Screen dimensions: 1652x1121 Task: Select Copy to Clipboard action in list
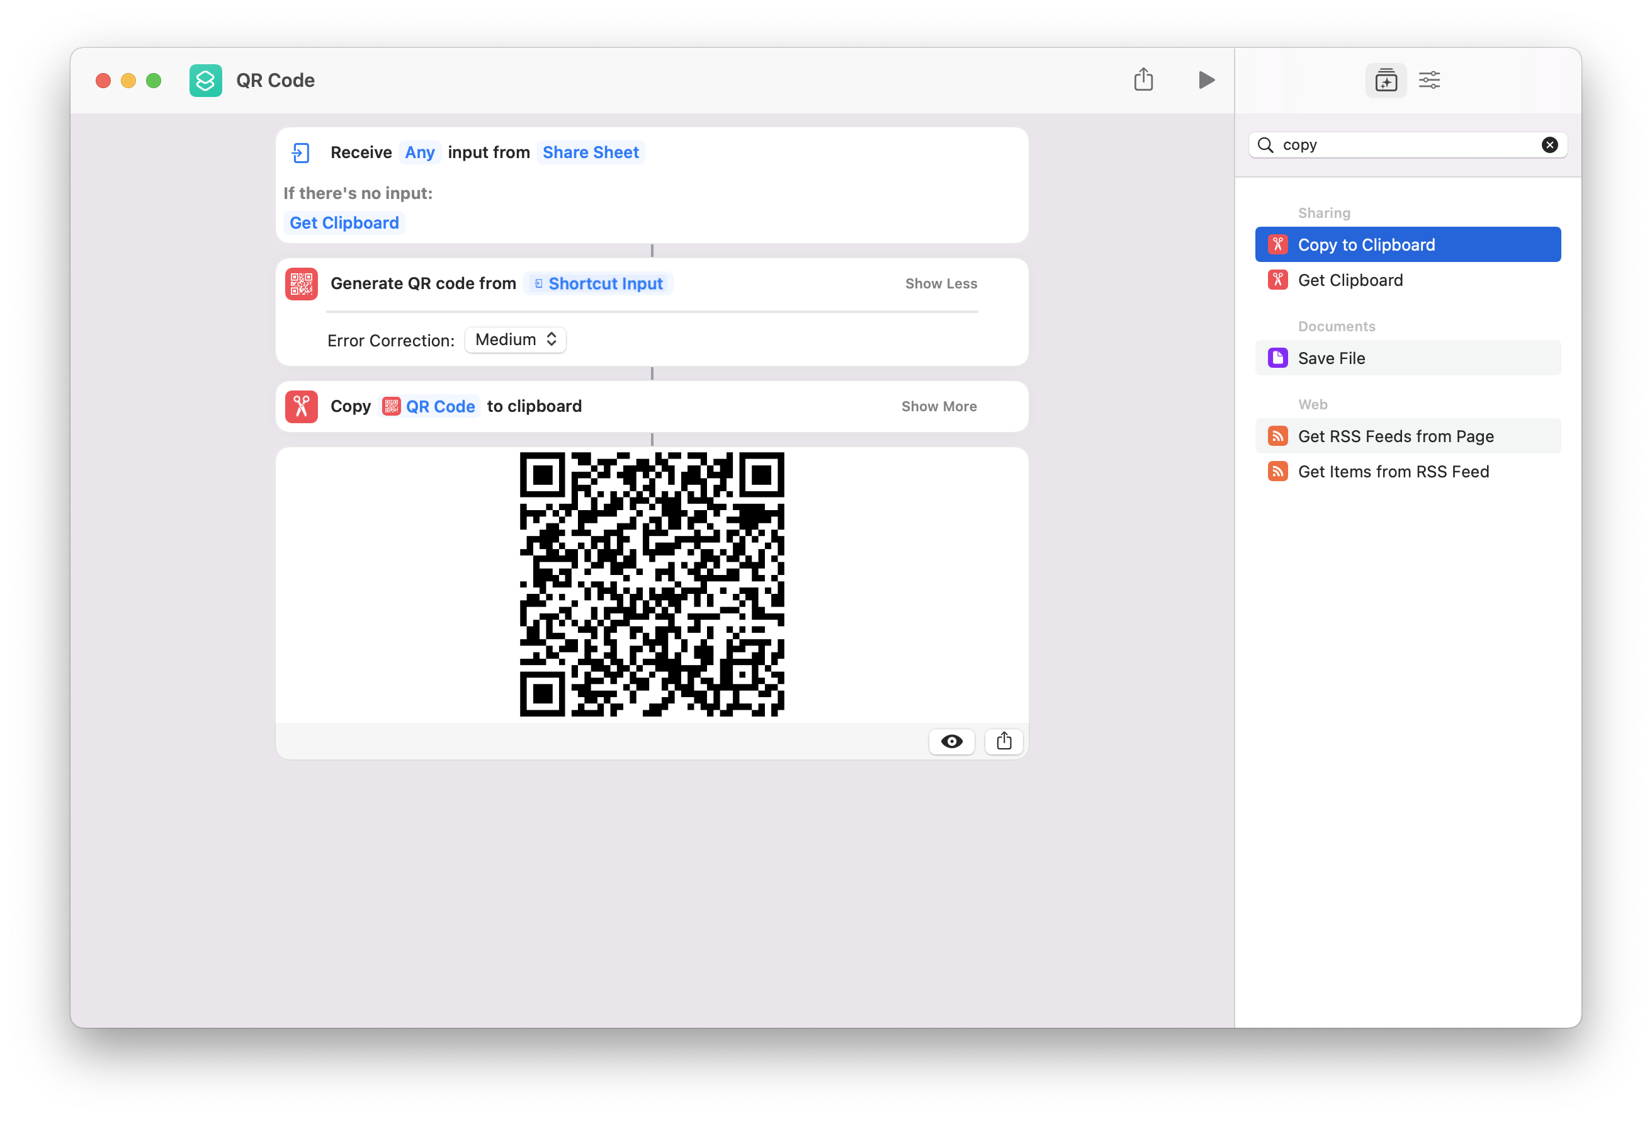[x=1408, y=245]
